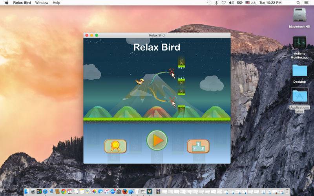
Task: Open Reminders from the Dock
Action: [76, 192]
